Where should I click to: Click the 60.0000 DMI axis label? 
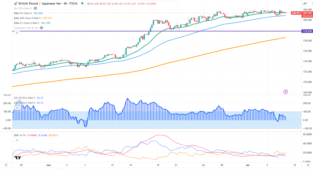[307, 134]
